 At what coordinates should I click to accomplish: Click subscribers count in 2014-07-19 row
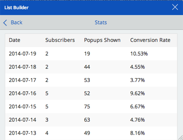point(47,54)
